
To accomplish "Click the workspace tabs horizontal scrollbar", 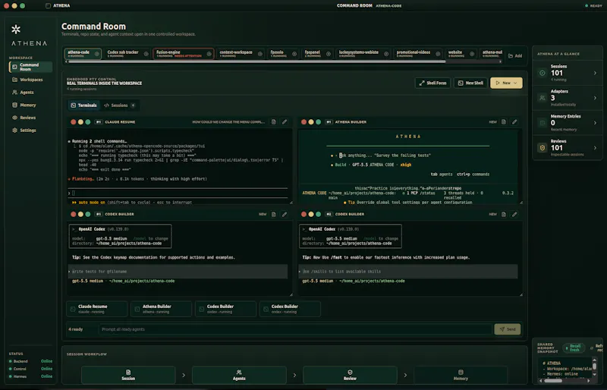I will 257,61.
